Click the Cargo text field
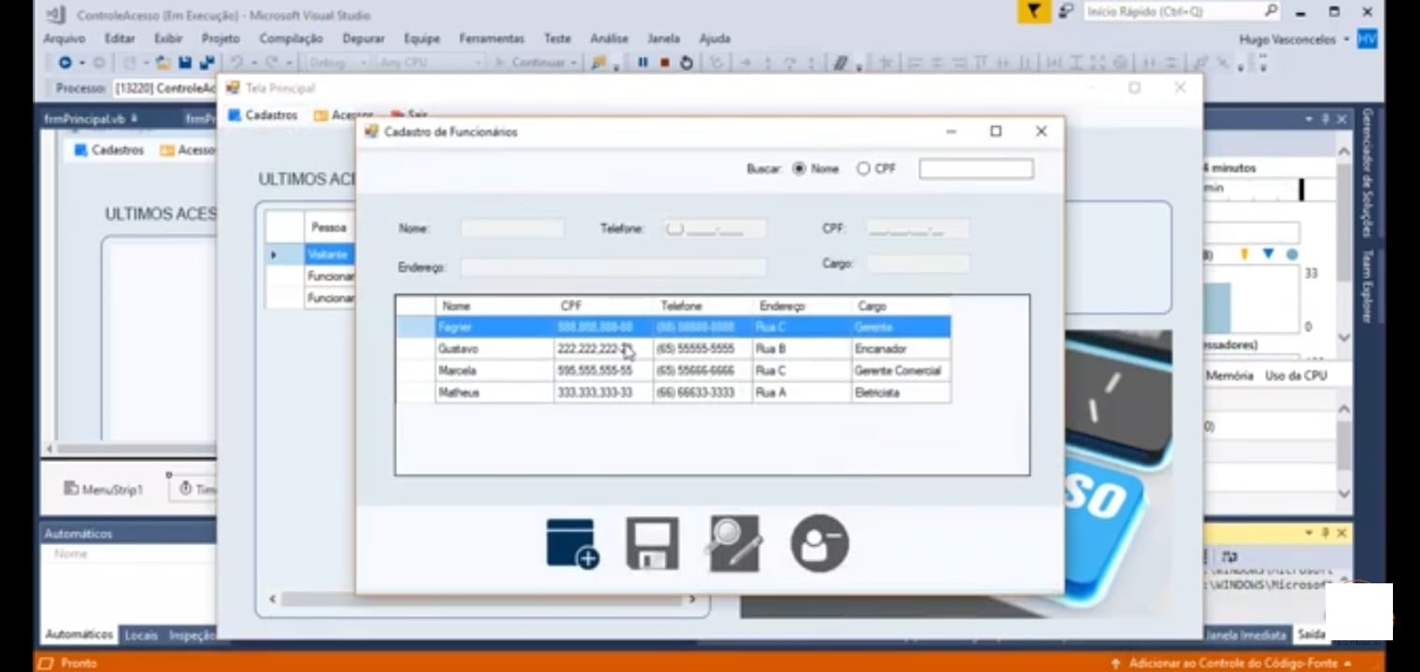This screenshot has width=1420, height=672. (x=918, y=264)
